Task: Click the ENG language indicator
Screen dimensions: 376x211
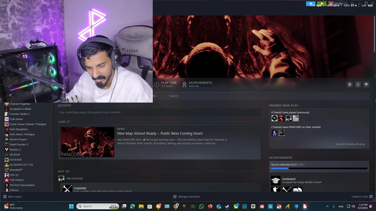Action: [341, 207]
